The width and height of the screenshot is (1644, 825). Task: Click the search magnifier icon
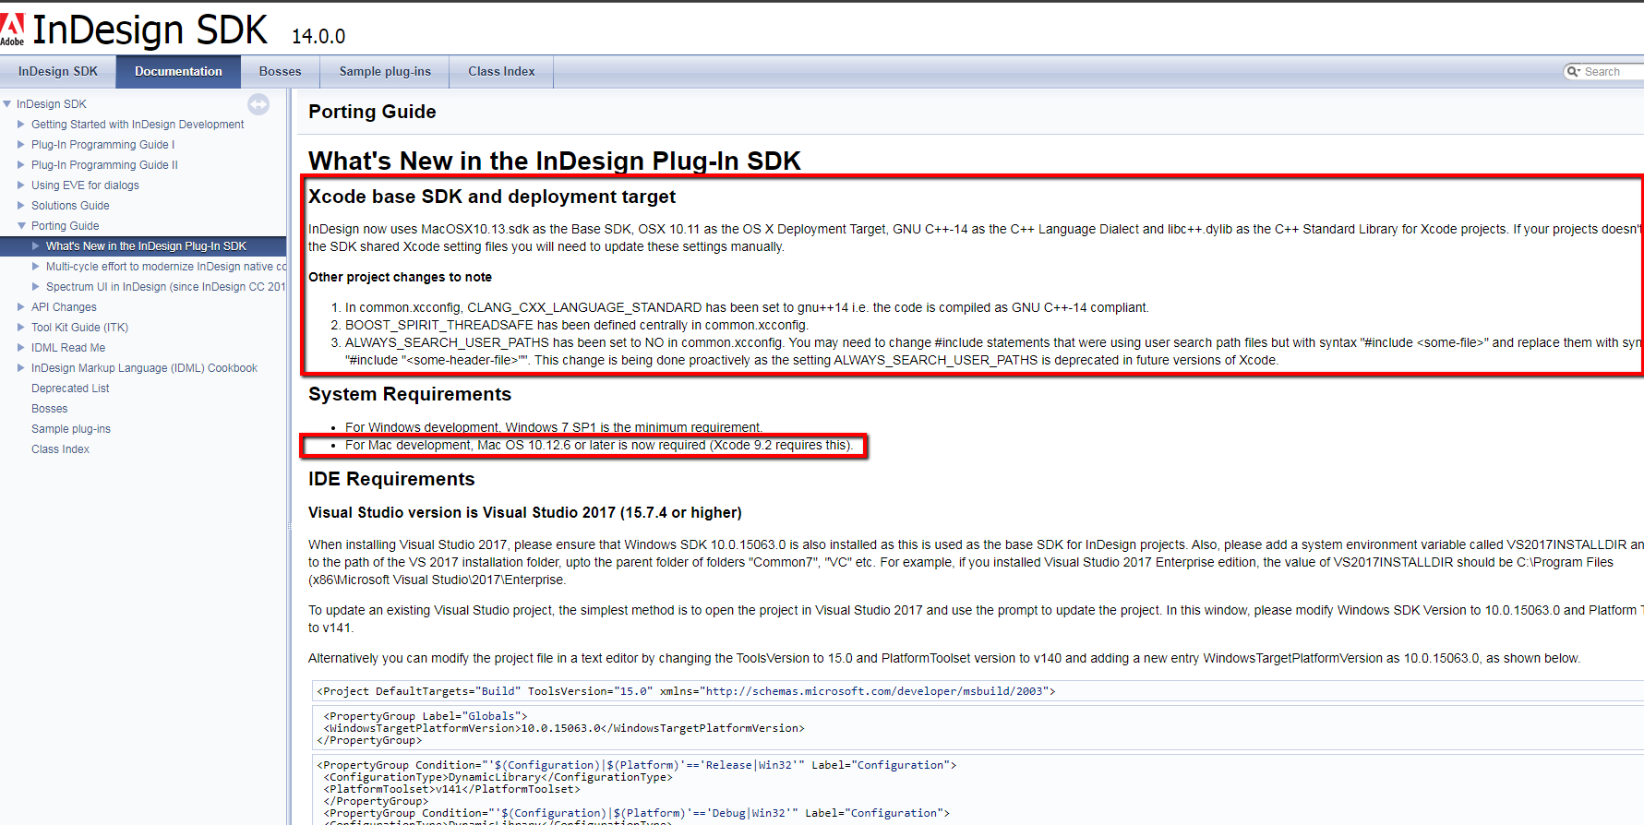coord(1573,72)
